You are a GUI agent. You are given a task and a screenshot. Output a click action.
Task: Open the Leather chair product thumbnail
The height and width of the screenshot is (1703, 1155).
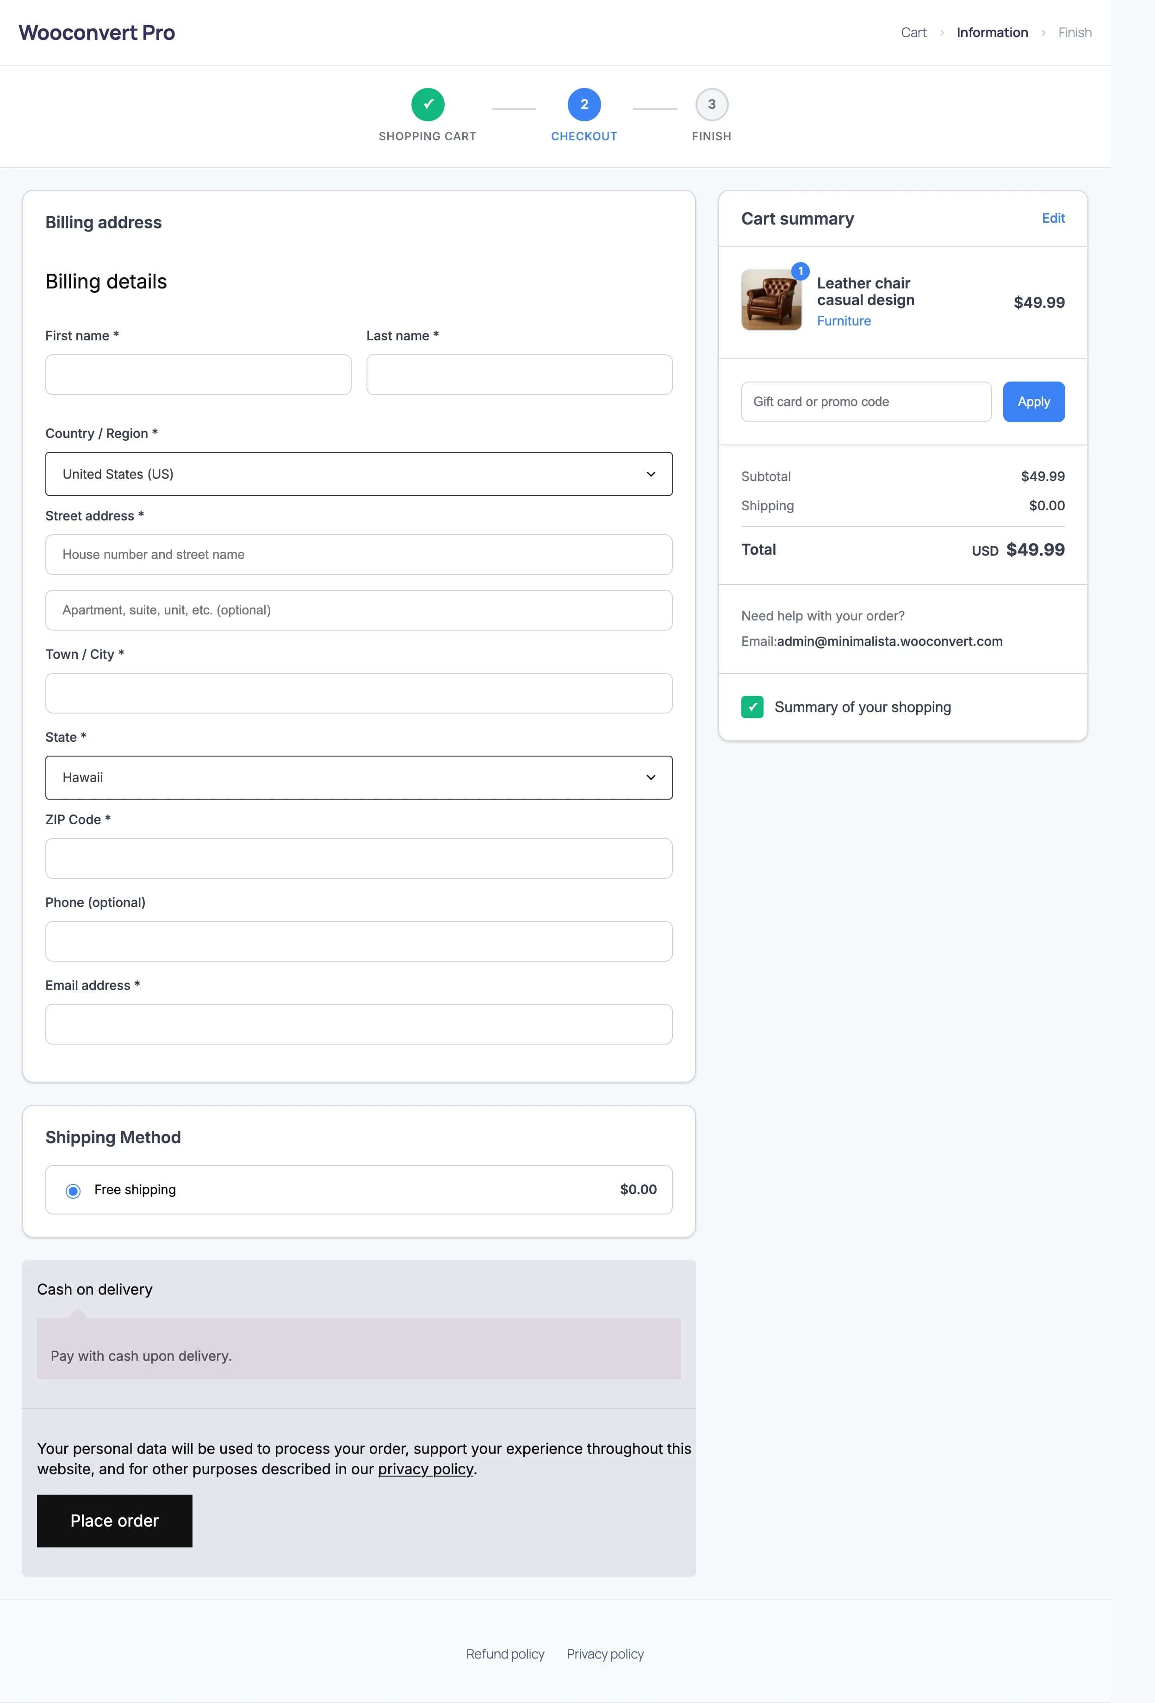[771, 300]
